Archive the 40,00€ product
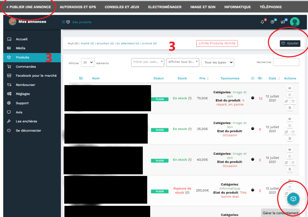This screenshot has width=308, height=217. (x=293, y=163)
